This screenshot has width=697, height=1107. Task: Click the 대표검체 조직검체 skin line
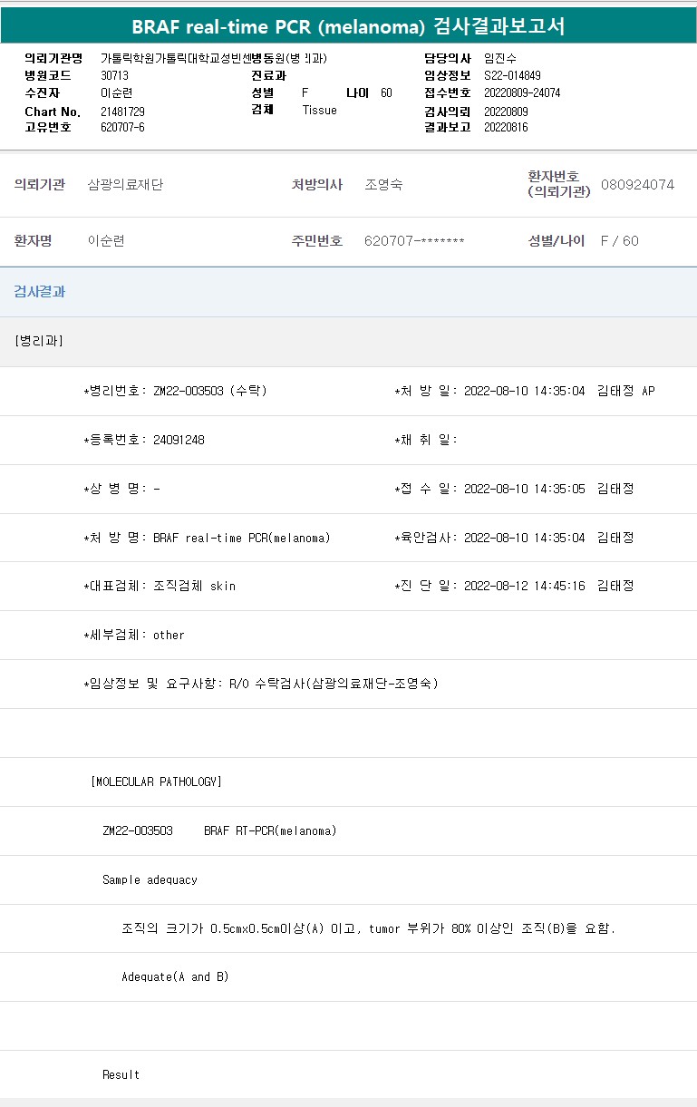point(160,586)
